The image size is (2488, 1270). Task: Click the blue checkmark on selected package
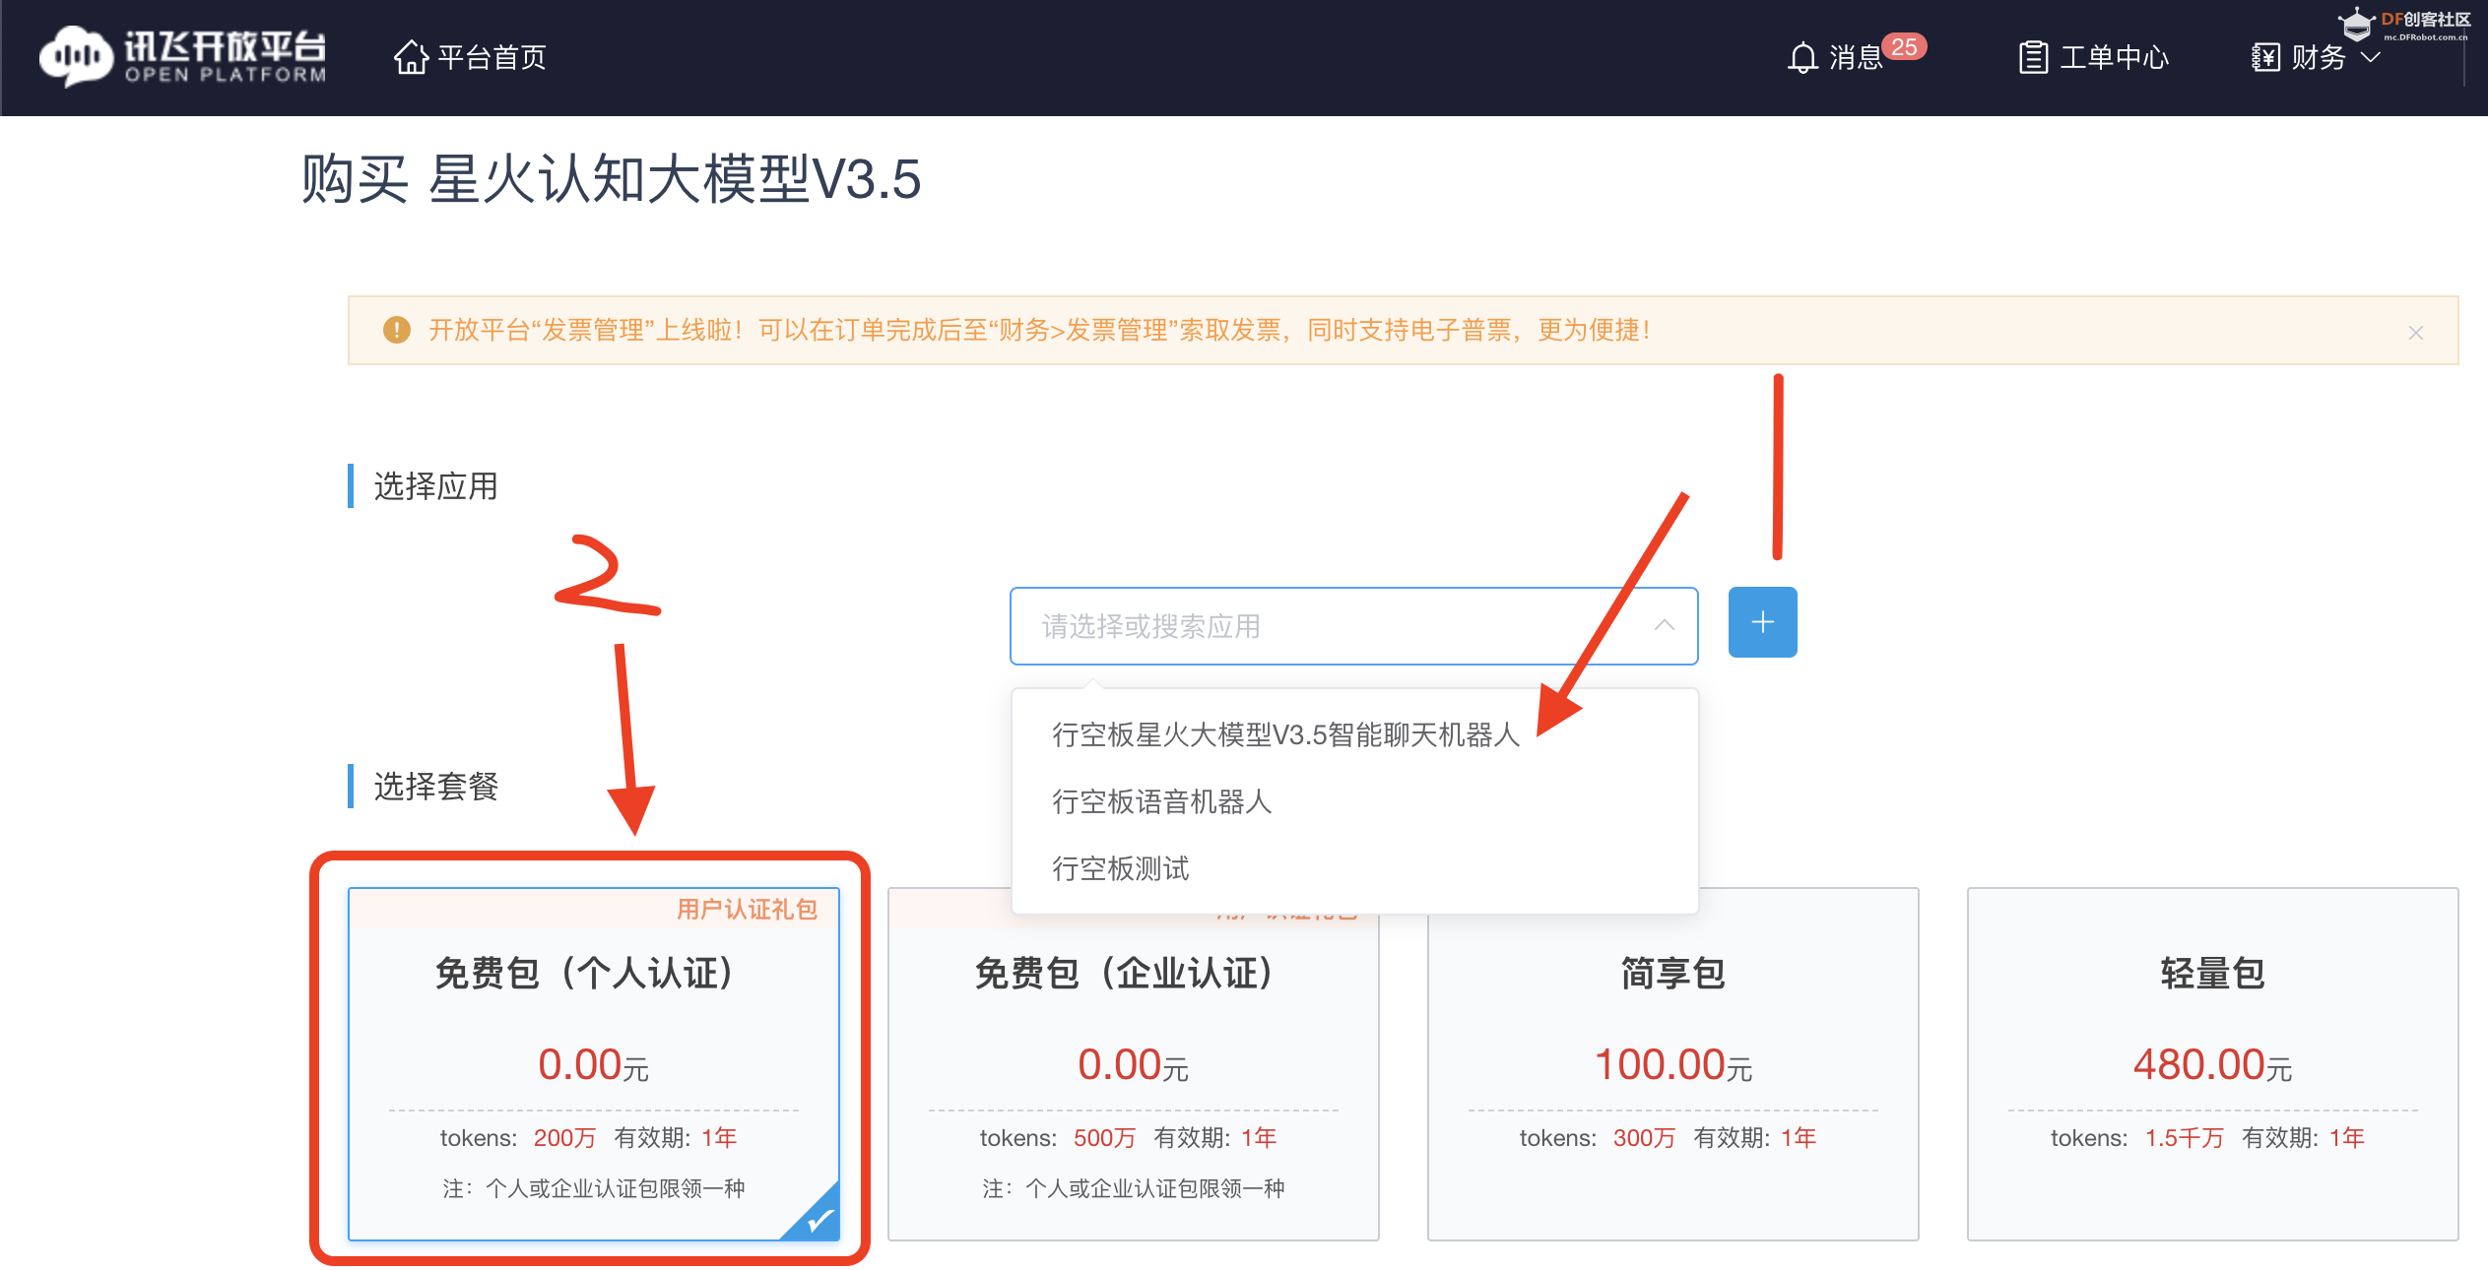tap(818, 1219)
